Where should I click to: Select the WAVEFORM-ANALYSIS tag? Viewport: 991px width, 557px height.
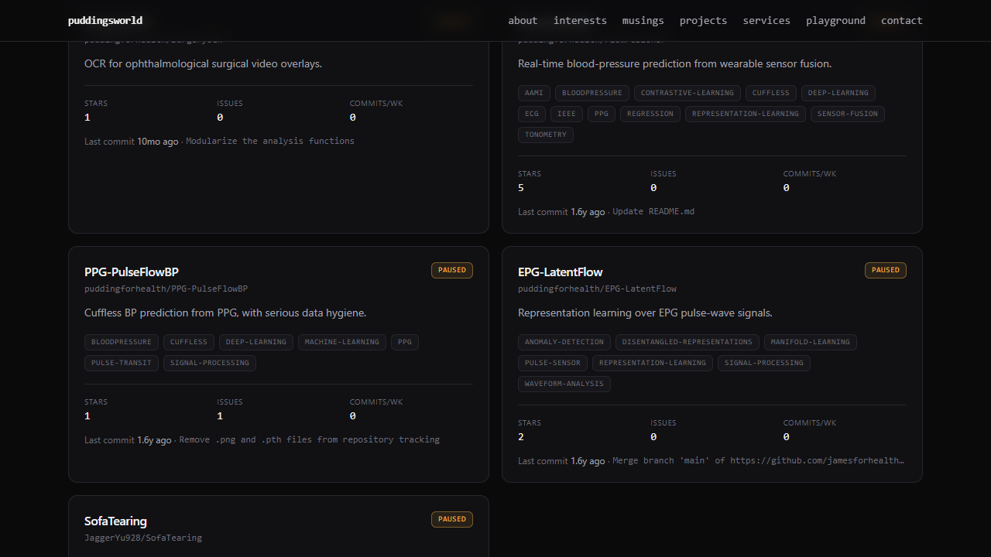(x=564, y=384)
